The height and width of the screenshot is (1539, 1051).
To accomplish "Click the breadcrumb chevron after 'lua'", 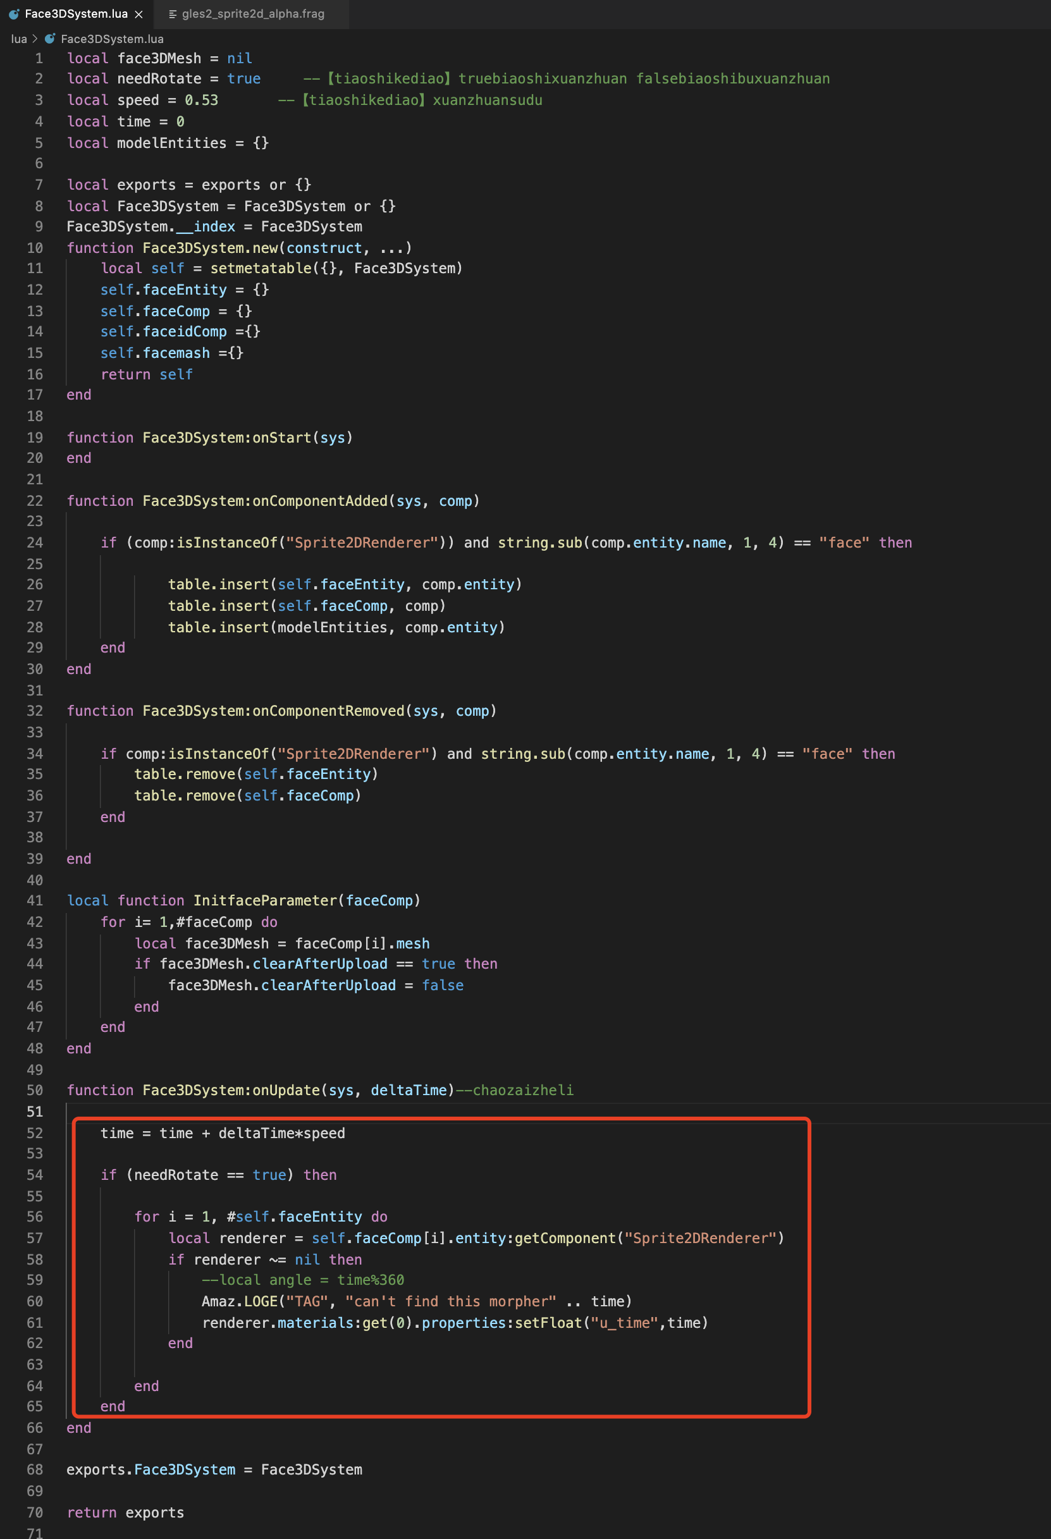I will (x=35, y=39).
